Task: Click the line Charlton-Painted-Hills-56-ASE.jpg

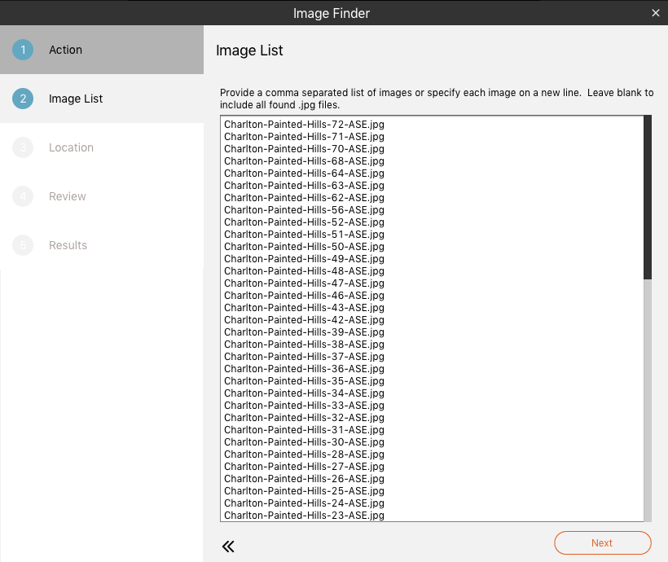Action: click(304, 210)
